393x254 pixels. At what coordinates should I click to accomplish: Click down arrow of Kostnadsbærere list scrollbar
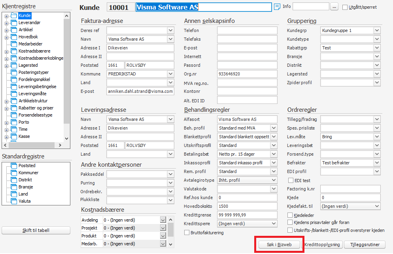(x=171, y=244)
